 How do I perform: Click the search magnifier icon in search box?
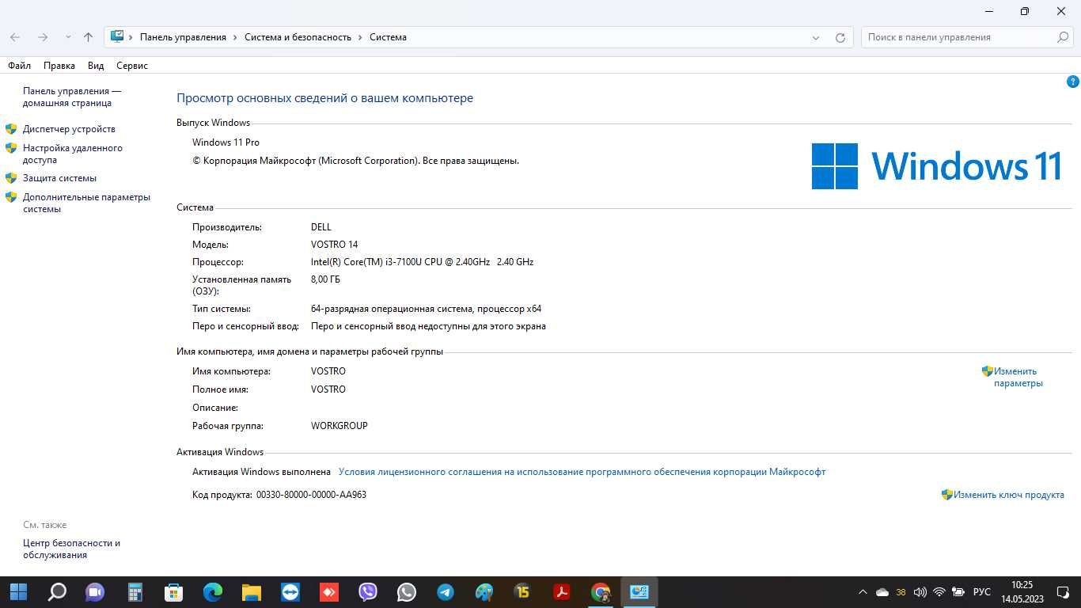[x=1063, y=37]
